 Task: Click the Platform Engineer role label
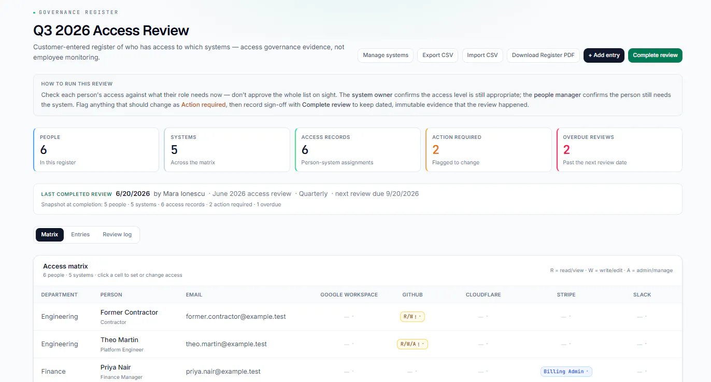coord(122,350)
